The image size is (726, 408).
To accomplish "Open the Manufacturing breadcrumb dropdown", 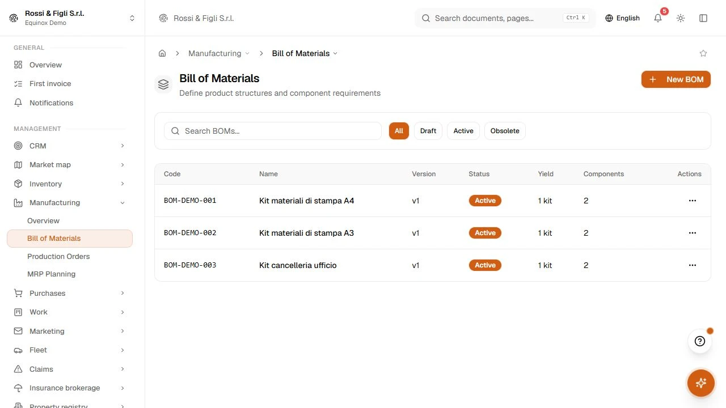I will coord(219,53).
